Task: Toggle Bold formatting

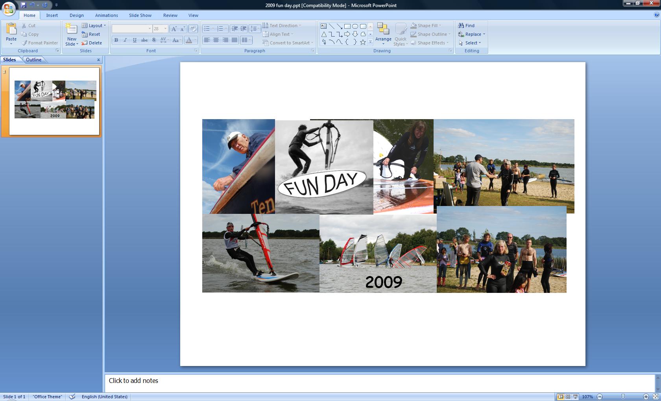Action: pos(116,40)
